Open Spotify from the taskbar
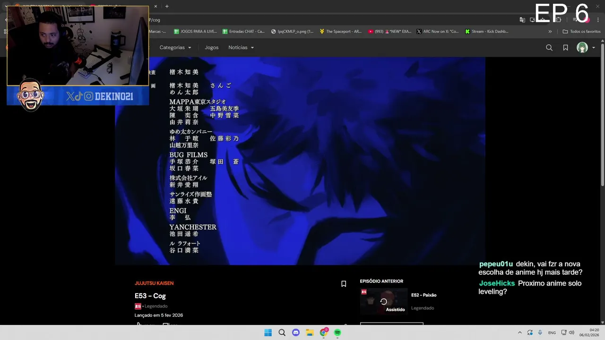Screen dimensions: 605x340 (337, 332)
